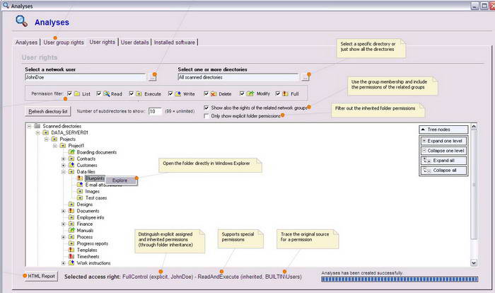The height and width of the screenshot is (293, 495).
Task: Collapse the Projects tree node
Action: pyautogui.click(x=46, y=139)
